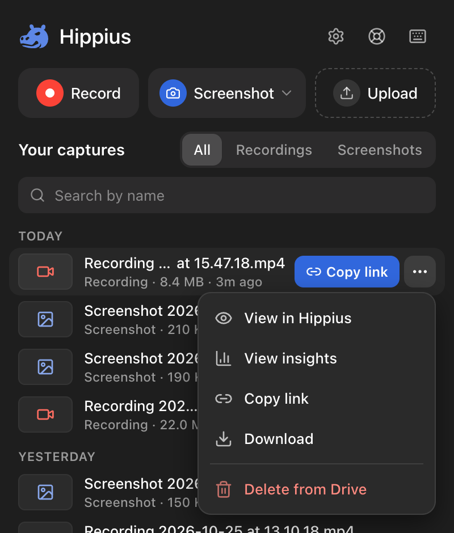Open the 150 K screenshot thumbnail under Yesterday

(45, 492)
